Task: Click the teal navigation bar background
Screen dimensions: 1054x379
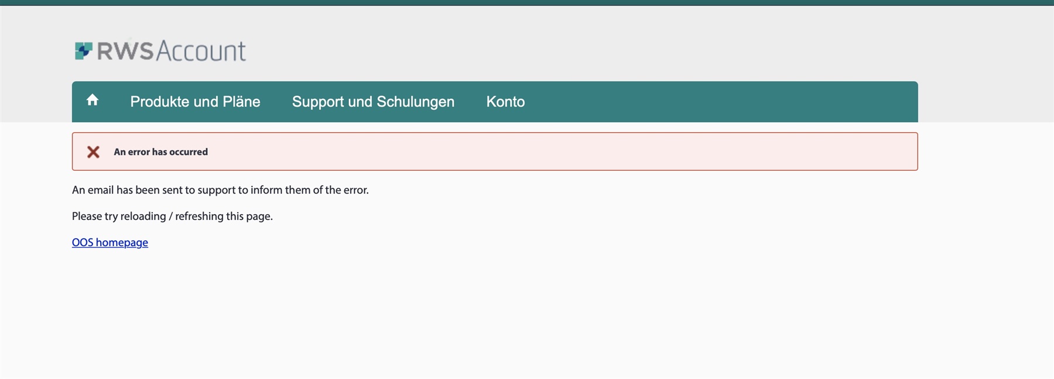Action: point(703,101)
